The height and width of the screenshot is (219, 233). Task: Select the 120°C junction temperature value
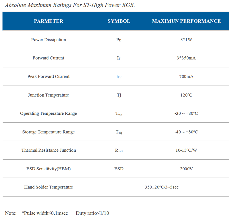(186, 95)
